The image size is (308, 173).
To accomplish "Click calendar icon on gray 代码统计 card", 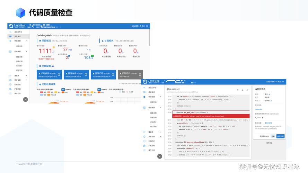I will coord(140,74).
